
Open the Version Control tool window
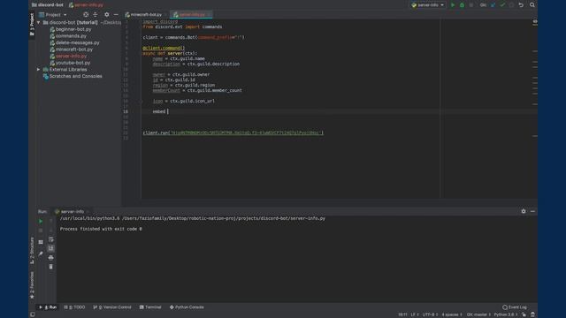(x=112, y=307)
